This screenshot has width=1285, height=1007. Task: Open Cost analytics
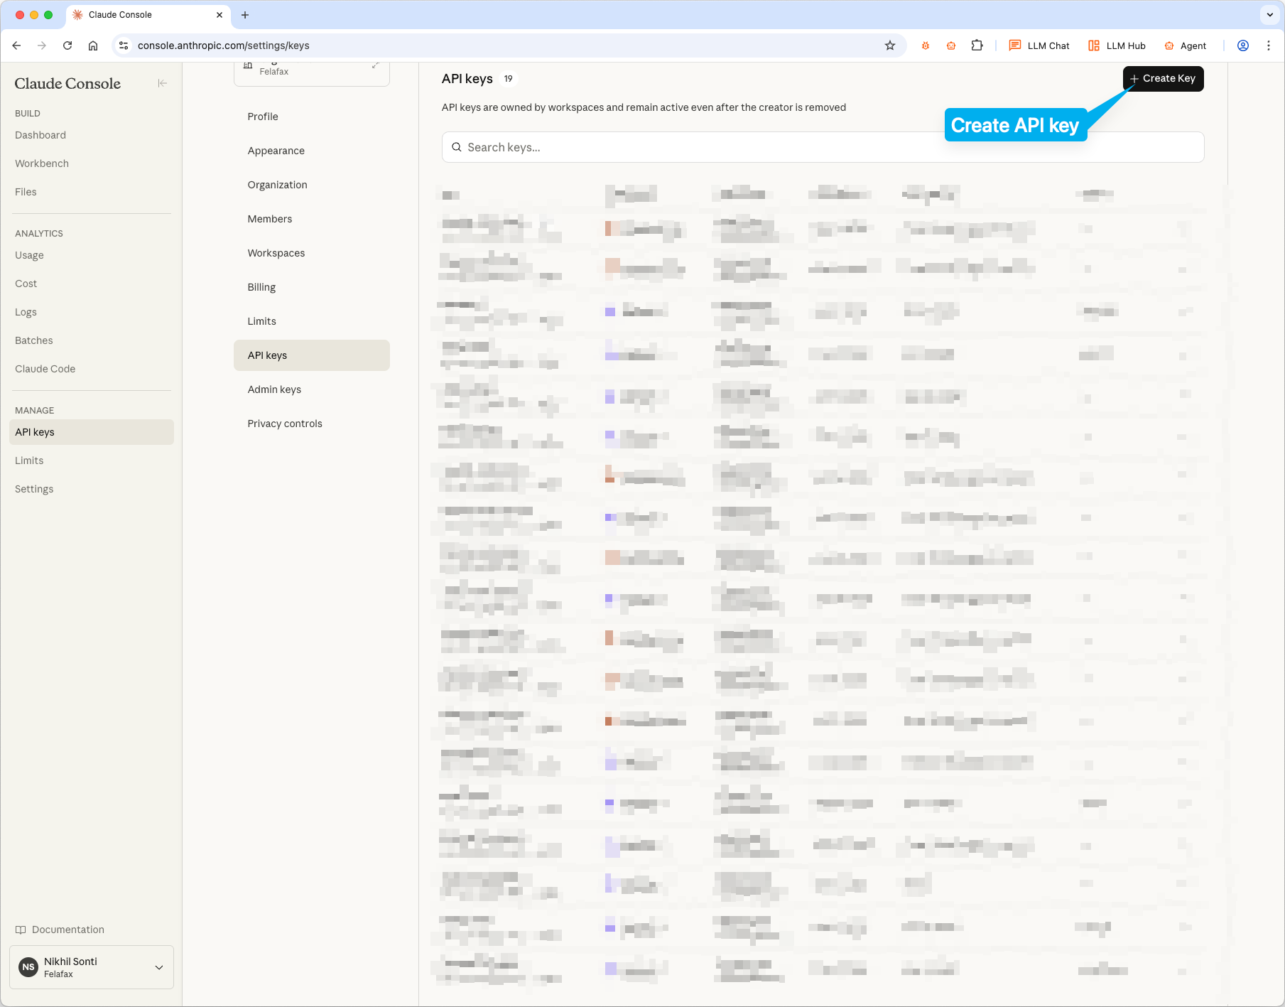26,284
